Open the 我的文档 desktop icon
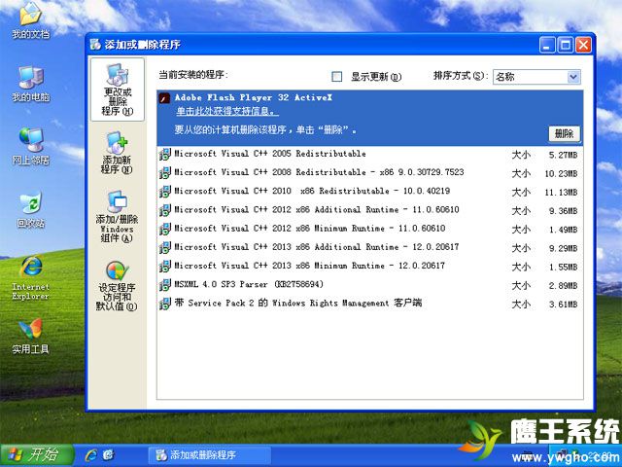Viewport: 622px width, 467px height. pos(30,20)
